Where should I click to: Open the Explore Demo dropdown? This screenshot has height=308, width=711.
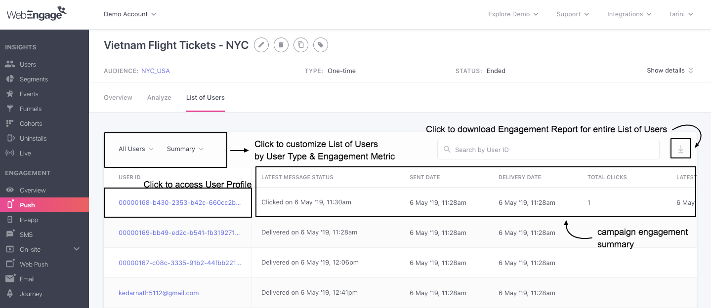tap(513, 14)
